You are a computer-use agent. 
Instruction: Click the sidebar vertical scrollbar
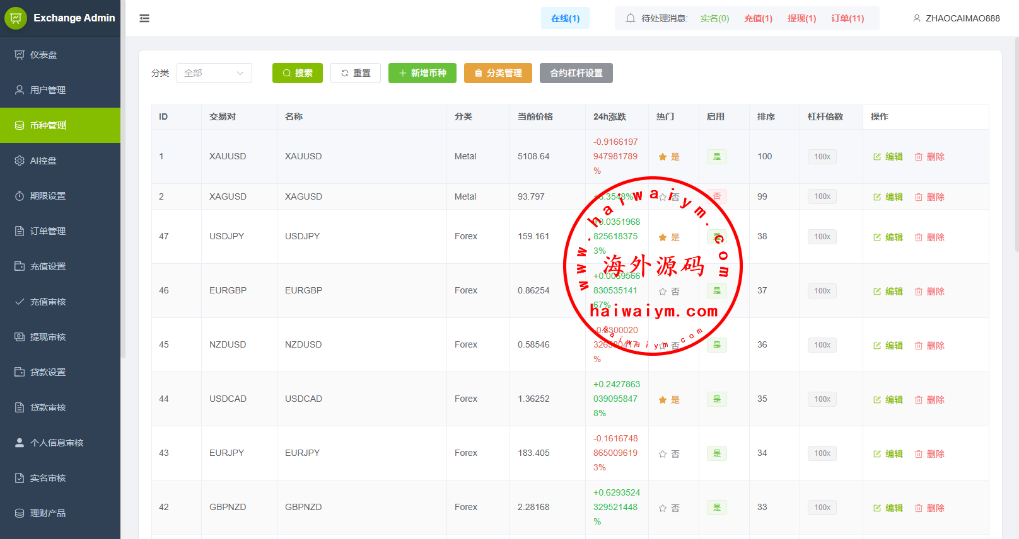[x=123, y=189]
